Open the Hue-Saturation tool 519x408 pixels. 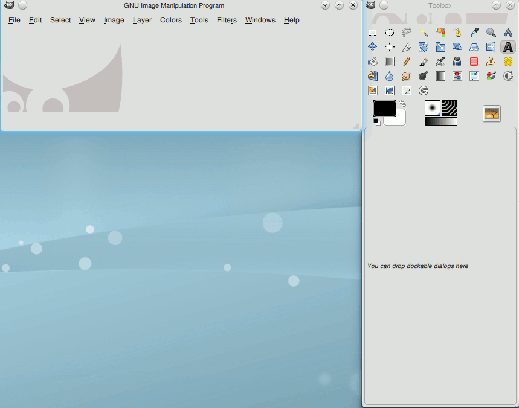pyautogui.click(x=474, y=76)
